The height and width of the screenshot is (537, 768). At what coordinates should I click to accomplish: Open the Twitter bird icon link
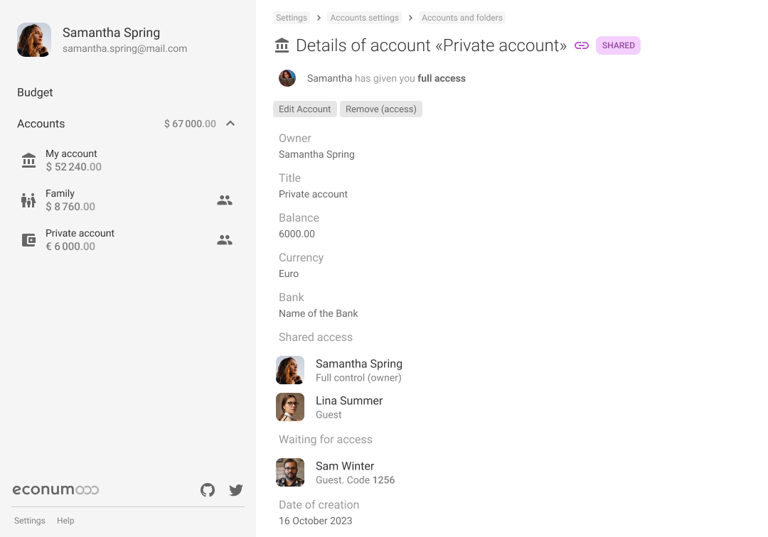[236, 489]
